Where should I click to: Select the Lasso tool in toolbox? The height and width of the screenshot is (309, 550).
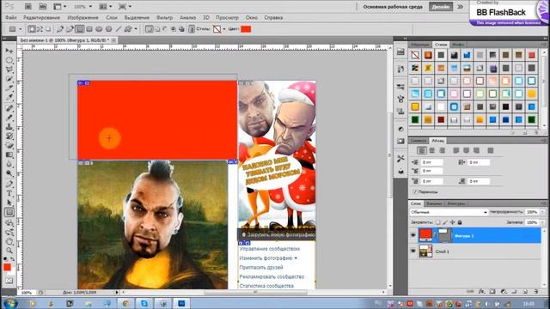pos(9,69)
